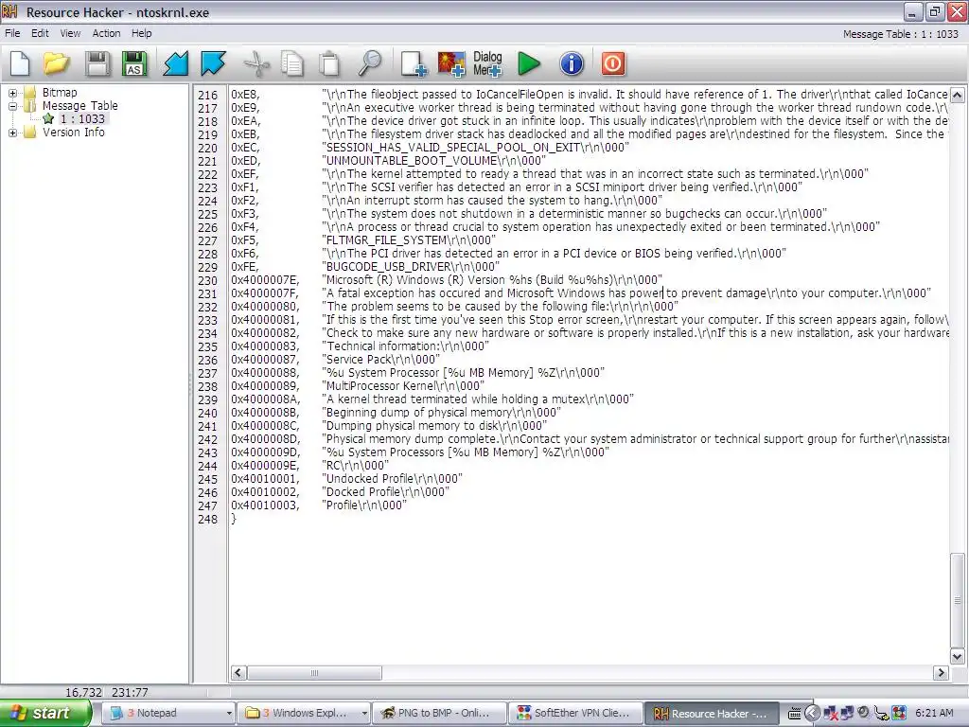Click the "Technical information:" line text
Screen dimensions: 969x727
tap(405, 346)
